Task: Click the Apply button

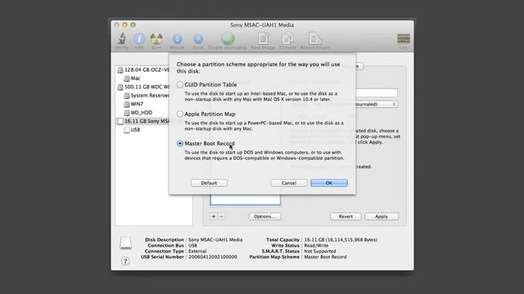Action: click(x=382, y=216)
